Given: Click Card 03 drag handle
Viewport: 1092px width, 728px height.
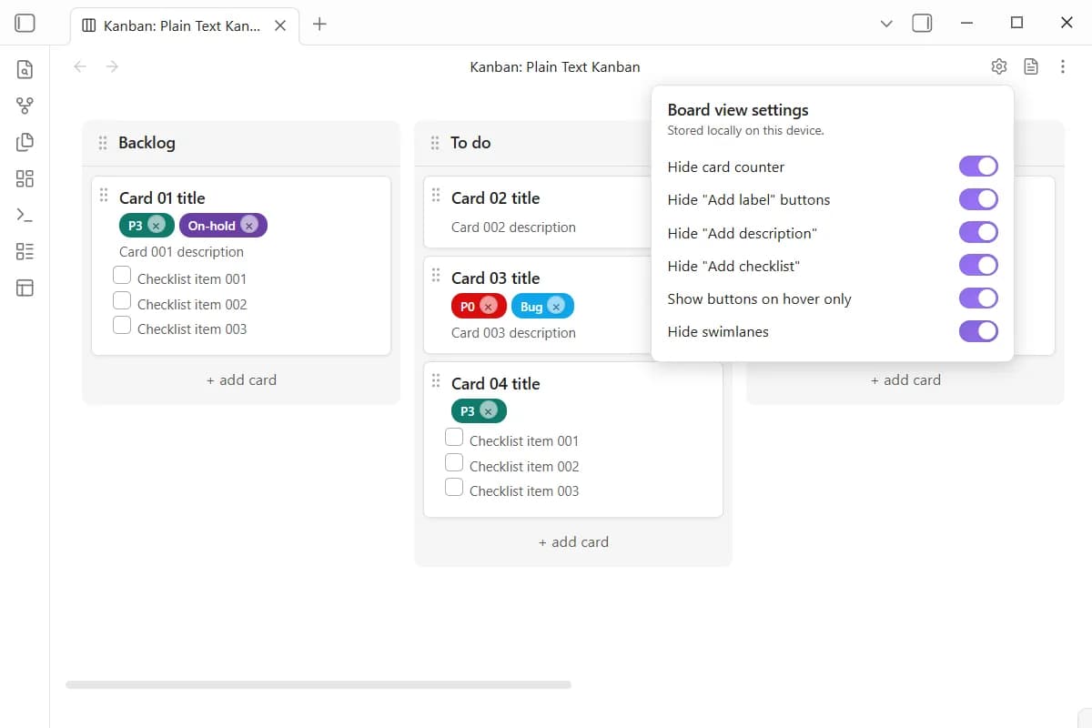Looking at the screenshot, I should point(436,275).
